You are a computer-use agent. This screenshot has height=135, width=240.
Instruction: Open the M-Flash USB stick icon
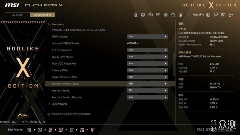click(135, 15)
